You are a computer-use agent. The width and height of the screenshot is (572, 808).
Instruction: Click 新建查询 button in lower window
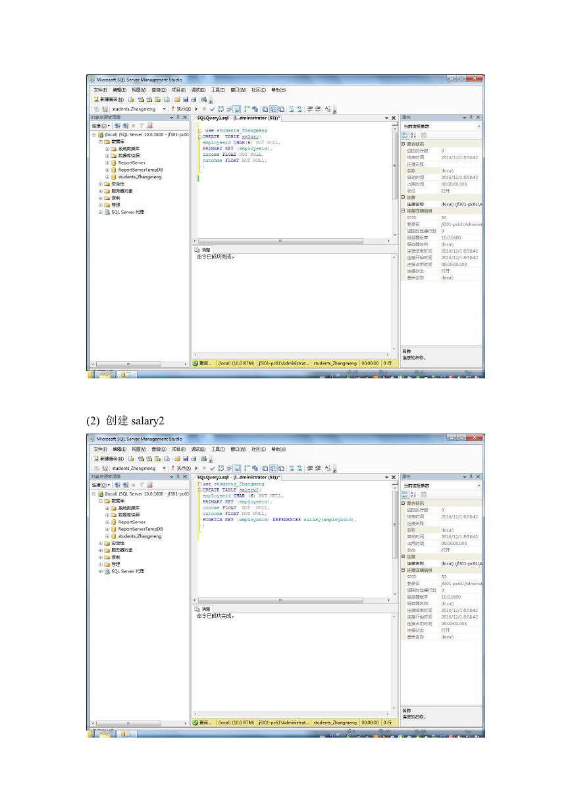tap(109, 459)
